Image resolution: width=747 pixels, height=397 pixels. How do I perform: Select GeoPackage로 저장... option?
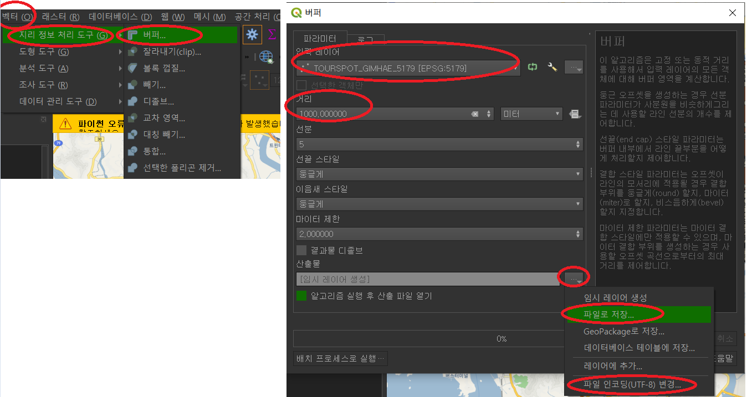pyautogui.click(x=638, y=331)
